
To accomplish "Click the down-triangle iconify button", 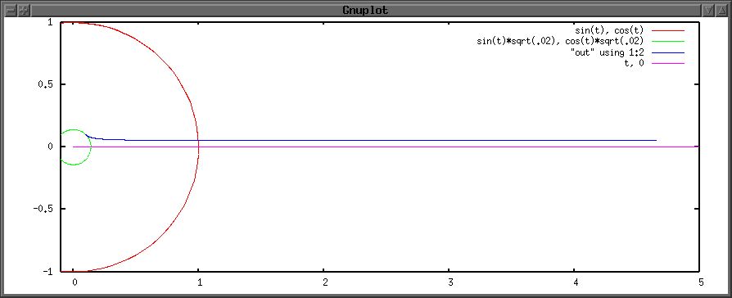I will pyautogui.click(x=708, y=10).
